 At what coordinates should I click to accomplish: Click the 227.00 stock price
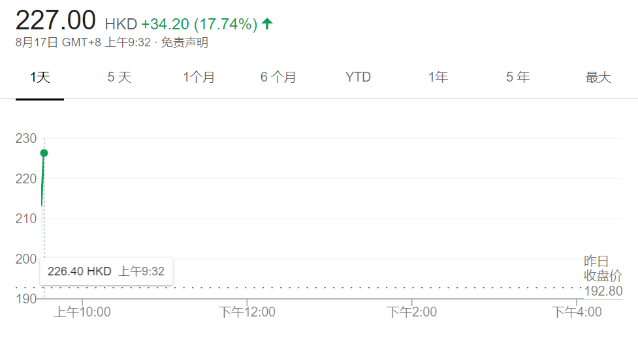point(56,20)
